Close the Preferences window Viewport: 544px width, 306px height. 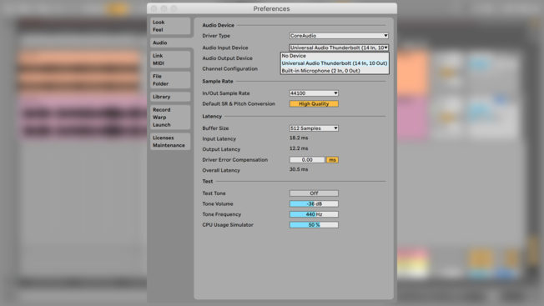(154, 8)
